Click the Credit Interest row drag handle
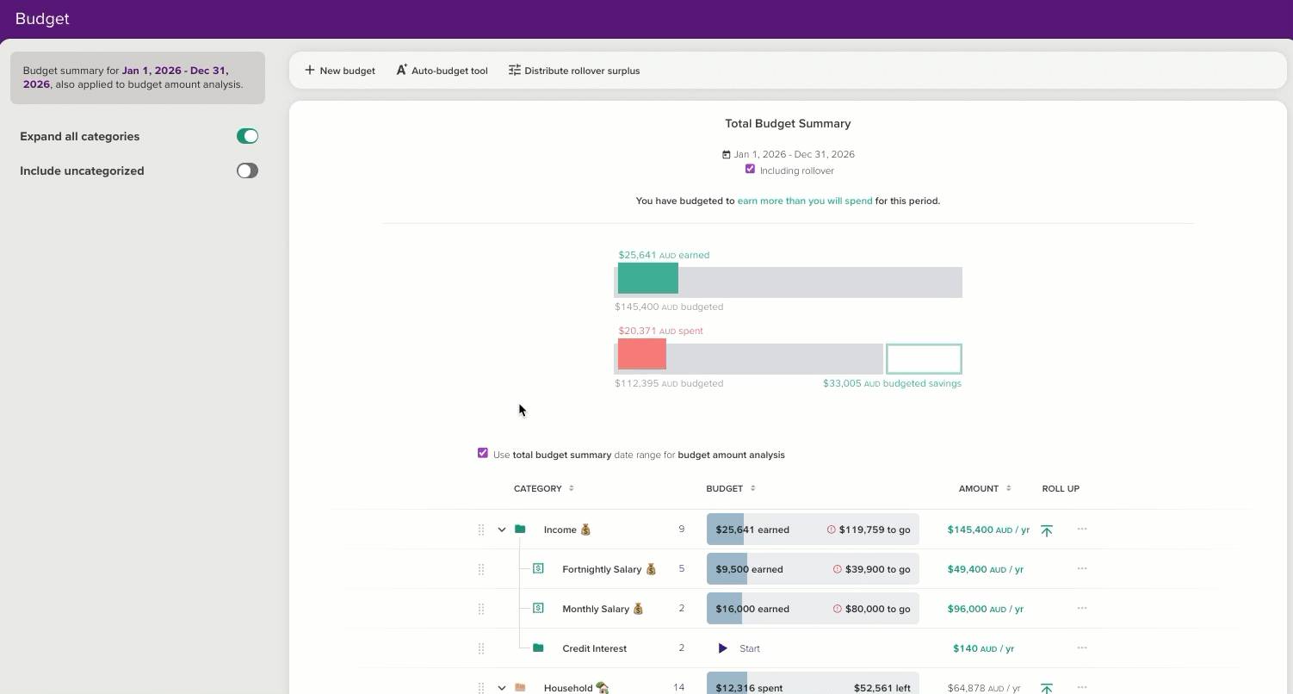Image resolution: width=1293 pixels, height=694 pixels. [481, 648]
